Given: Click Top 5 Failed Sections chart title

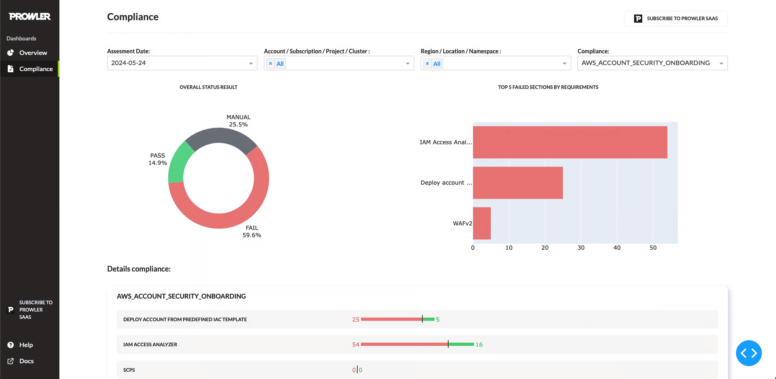Looking at the screenshot, I should pyautogui.click(x=548, y=87).
